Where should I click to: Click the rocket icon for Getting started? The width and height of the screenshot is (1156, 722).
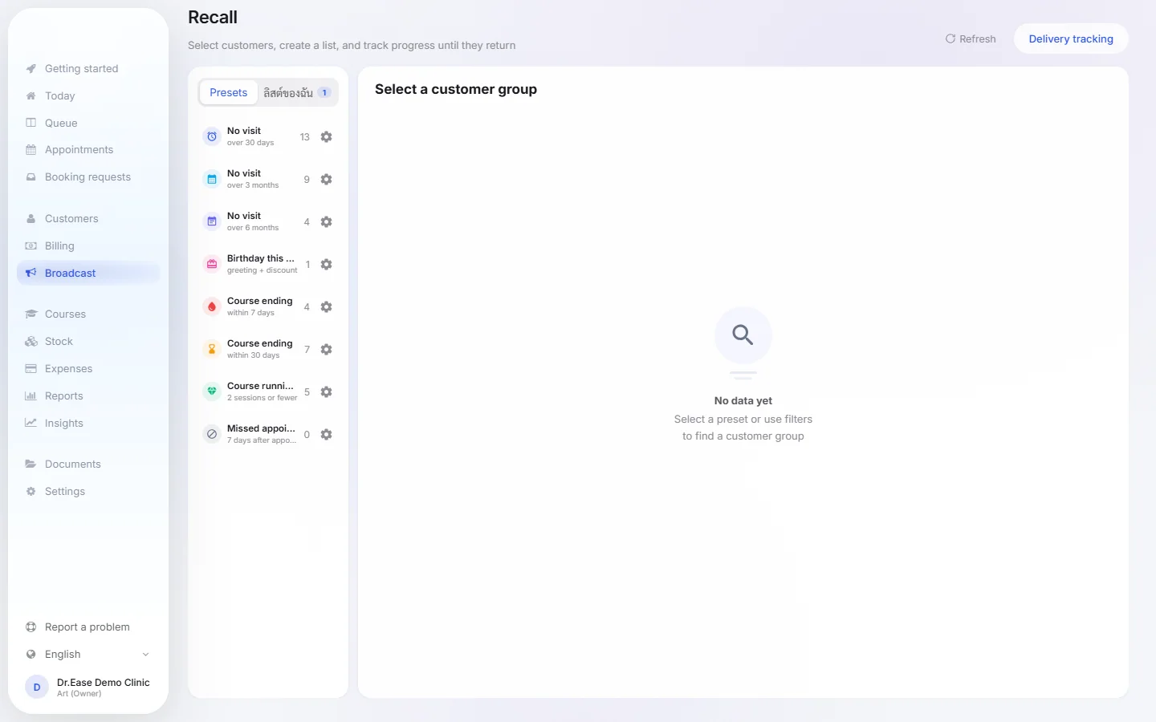[31, 69]
